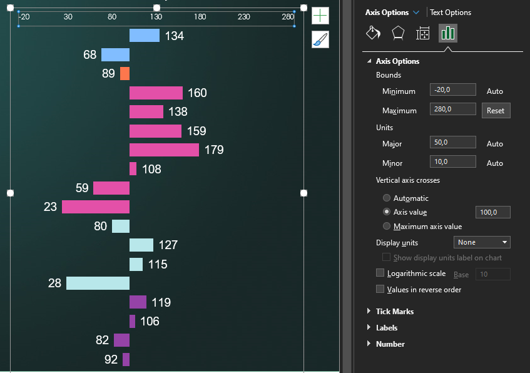Click the data label 127
Screen dimensions: 530x373
click(168, 245)
